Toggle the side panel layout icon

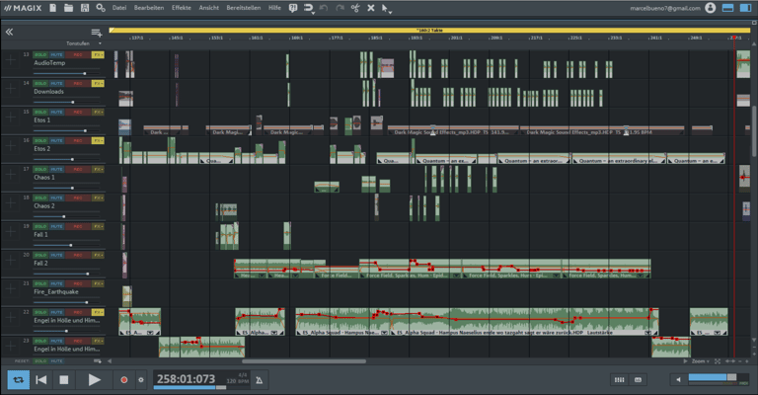tap(745, 8)
